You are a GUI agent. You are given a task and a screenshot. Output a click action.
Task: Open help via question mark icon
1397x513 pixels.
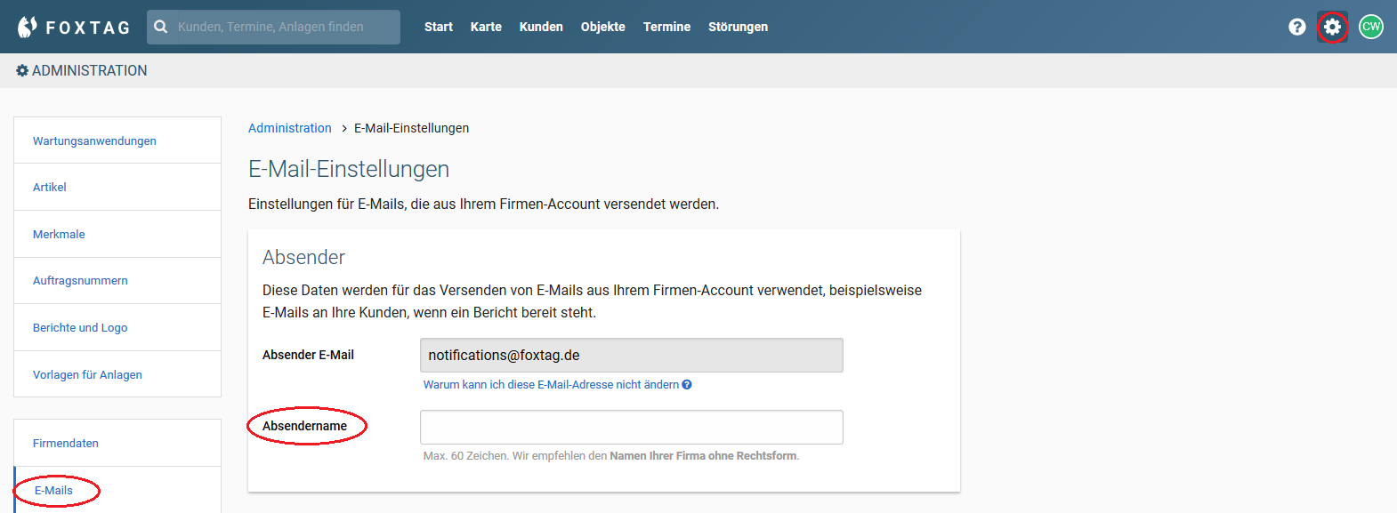pyautogui.click(x=1297, y=27)
